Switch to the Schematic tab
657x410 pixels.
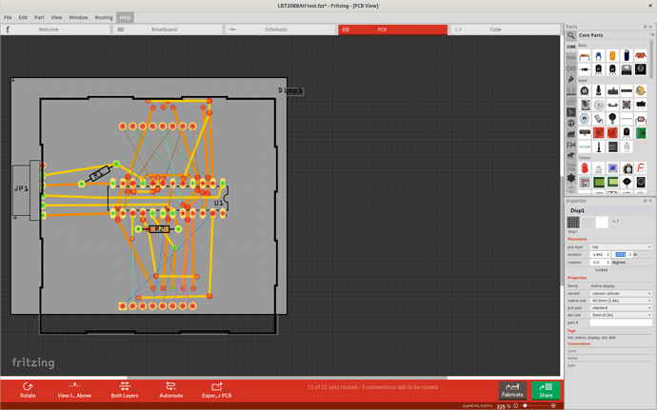(280, 29)
